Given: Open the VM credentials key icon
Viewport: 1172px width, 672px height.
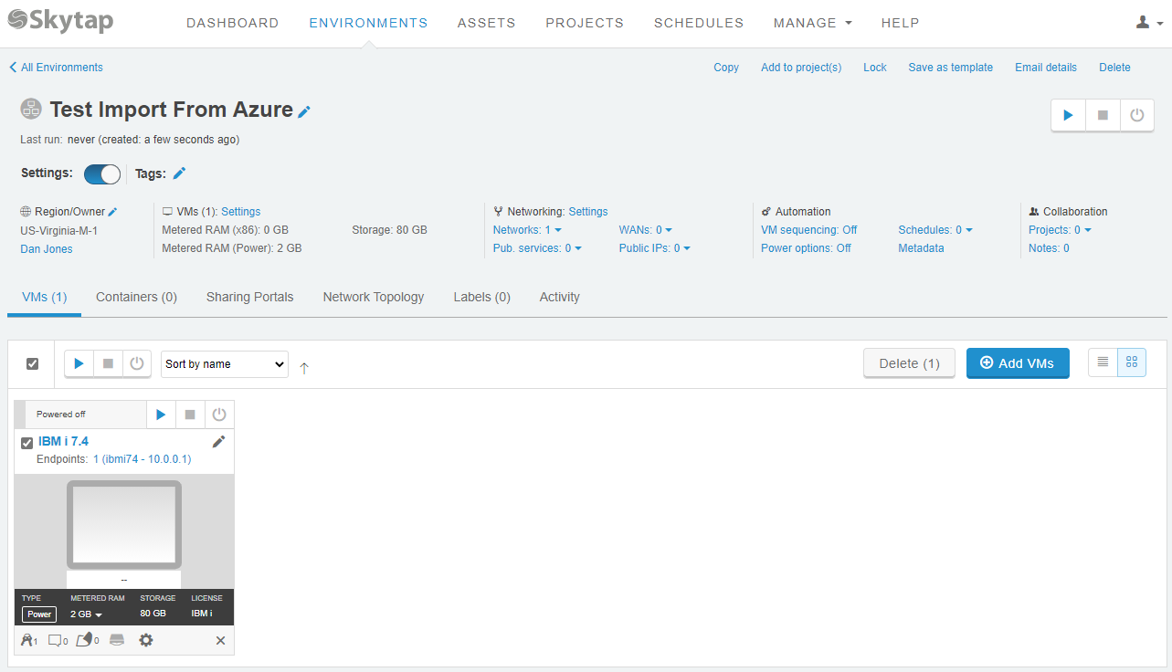Looking at the screenshot, I should click(27, 639).
